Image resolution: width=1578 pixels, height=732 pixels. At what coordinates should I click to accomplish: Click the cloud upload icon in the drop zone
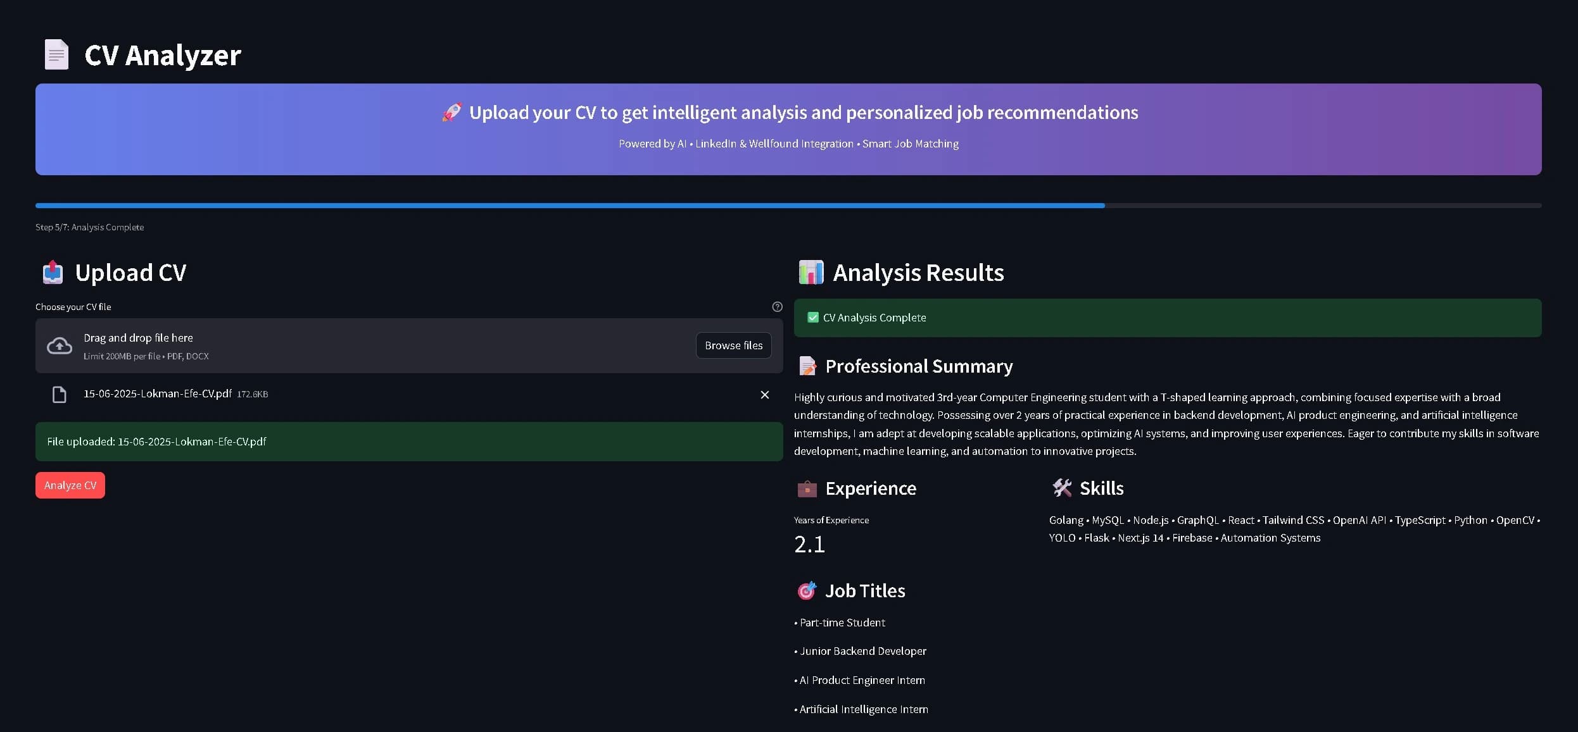click(x=59, y=345)
